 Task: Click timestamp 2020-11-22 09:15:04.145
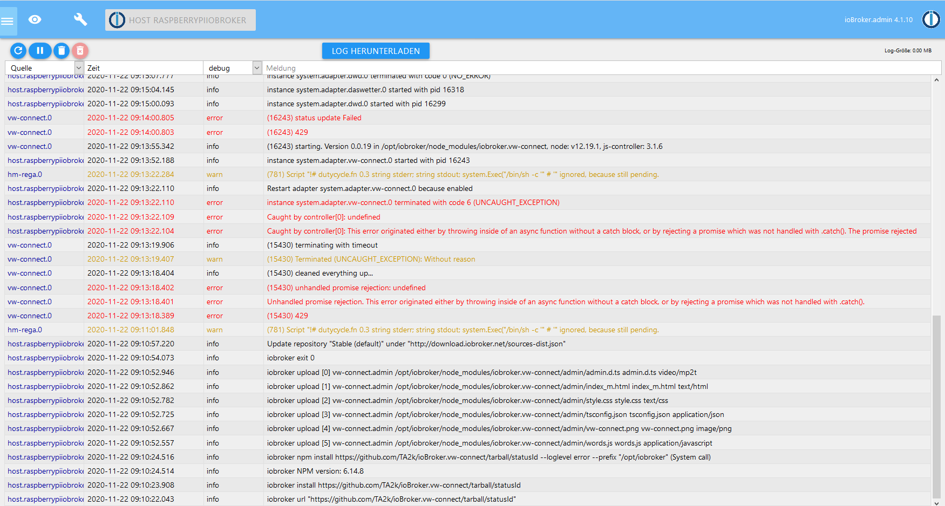[x=131, y=90]
